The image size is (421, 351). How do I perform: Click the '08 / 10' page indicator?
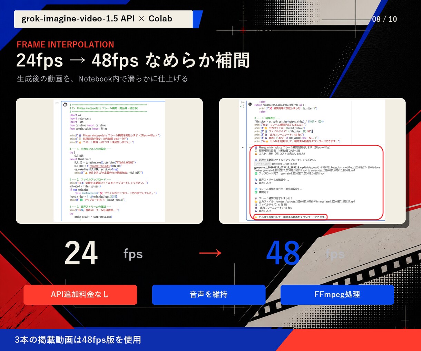[384, 19]
